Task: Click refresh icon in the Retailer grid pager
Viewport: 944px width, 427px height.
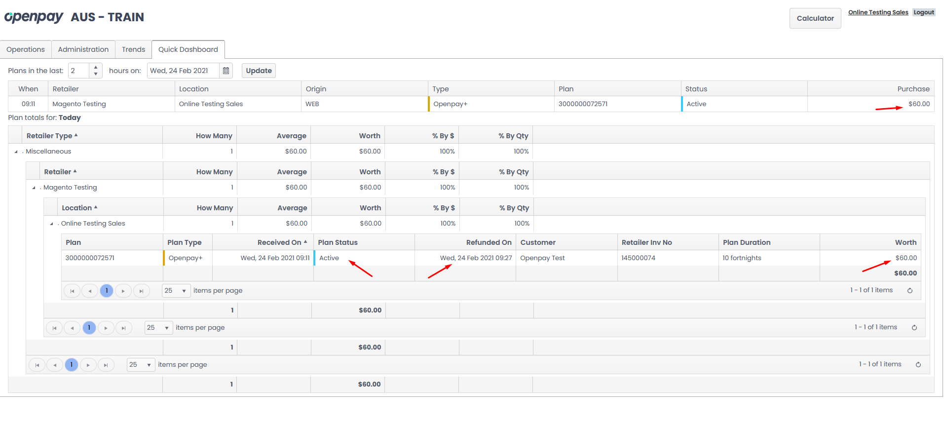Action: point(918,365)
